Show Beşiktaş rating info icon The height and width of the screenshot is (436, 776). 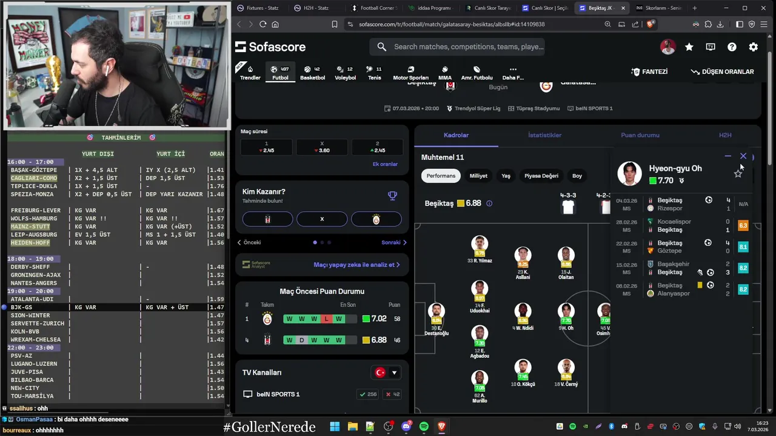489,203
